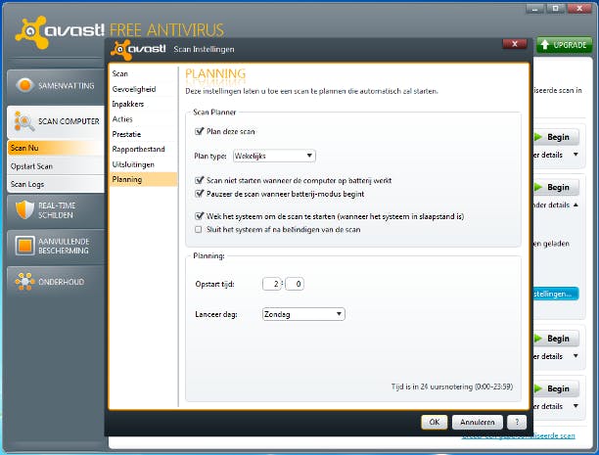The width and height of the screenshot is (599, 455).
Task: Click the OK button
Action: (435, 422)
